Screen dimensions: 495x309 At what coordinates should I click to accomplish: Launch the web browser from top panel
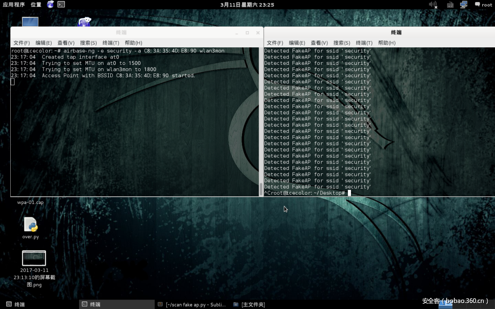50,4
